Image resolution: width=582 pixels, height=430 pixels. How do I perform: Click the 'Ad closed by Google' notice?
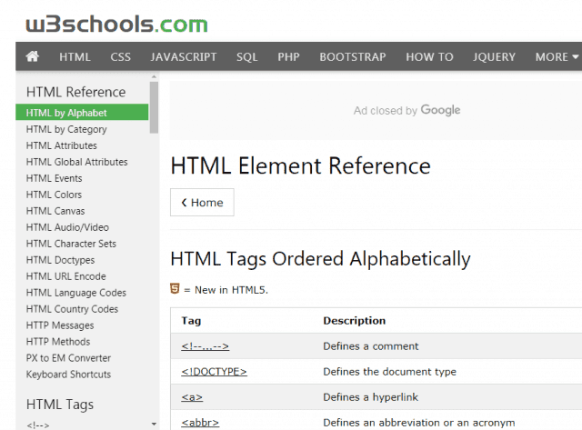point(406,110)
